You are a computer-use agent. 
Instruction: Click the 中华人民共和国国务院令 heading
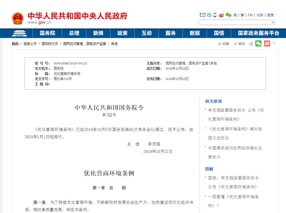(x=109, y=108)
